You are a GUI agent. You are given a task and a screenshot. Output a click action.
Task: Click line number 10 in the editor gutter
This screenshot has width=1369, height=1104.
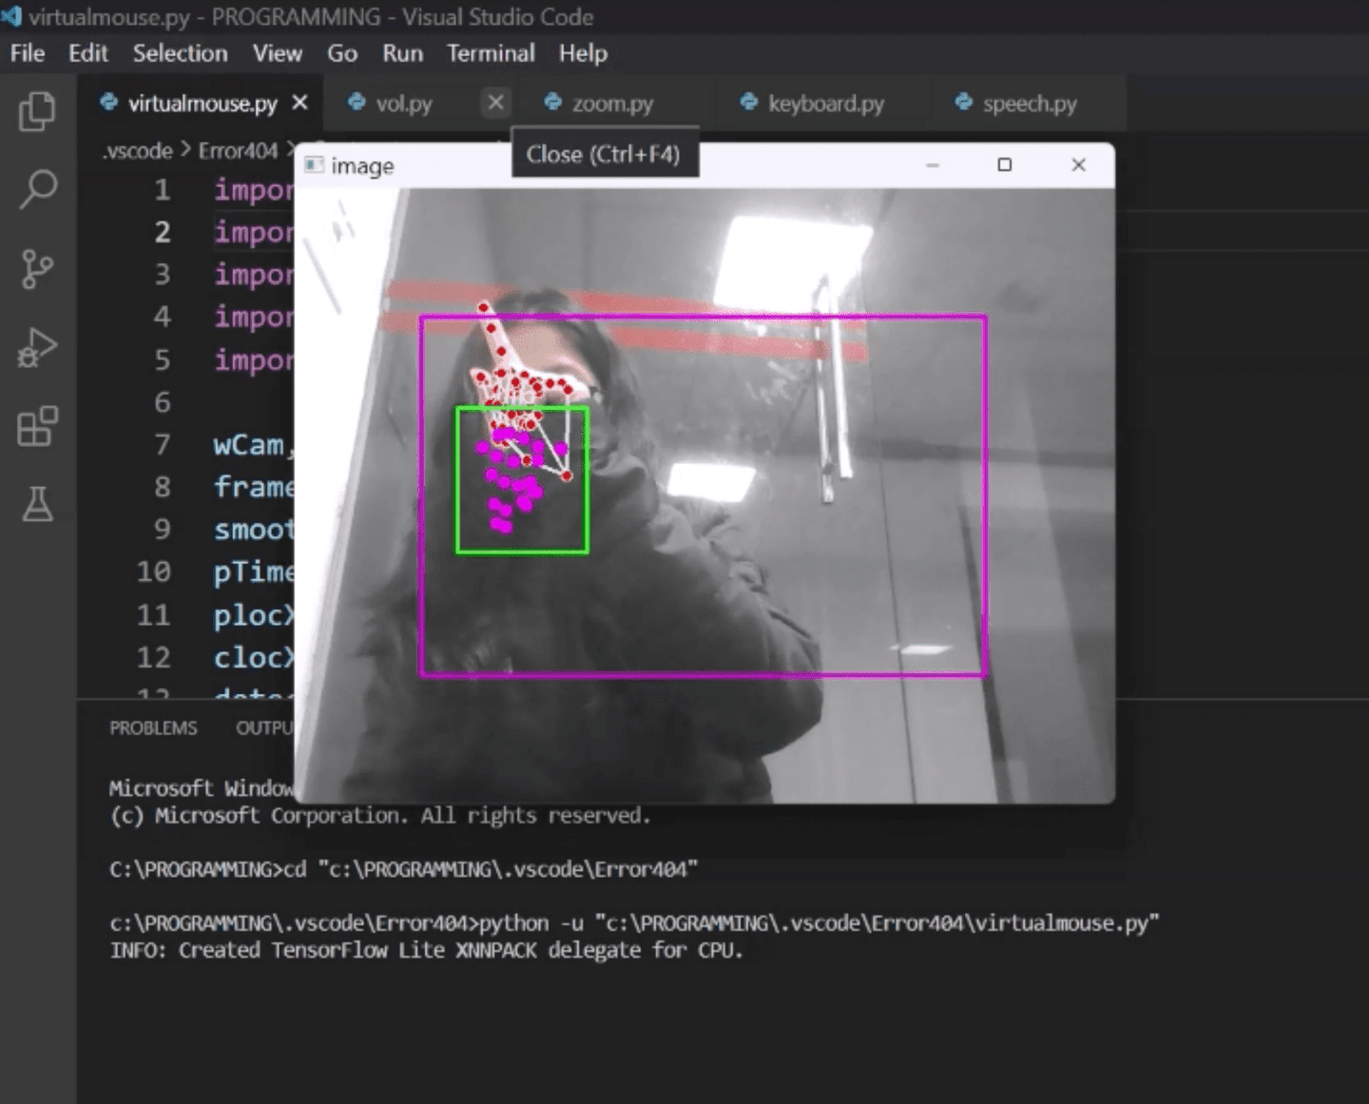point(153,571)
